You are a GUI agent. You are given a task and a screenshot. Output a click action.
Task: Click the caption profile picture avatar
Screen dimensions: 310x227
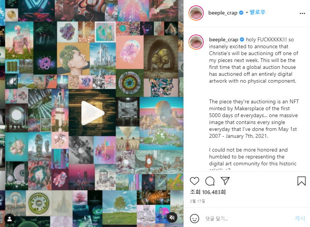pos(196,42)
